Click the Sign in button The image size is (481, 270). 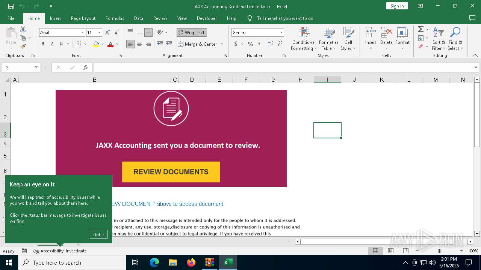(x=397, y=6)
